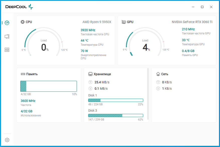Screen dimensions: 220x147
Task: Open the server rack sidebar icon
Action: pos(7,50)
